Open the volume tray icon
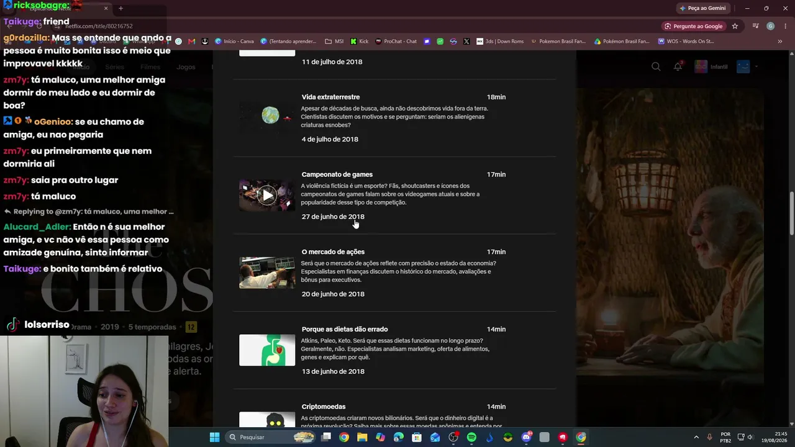This screenshot has width=795, height=447. [x=750, y=437]
